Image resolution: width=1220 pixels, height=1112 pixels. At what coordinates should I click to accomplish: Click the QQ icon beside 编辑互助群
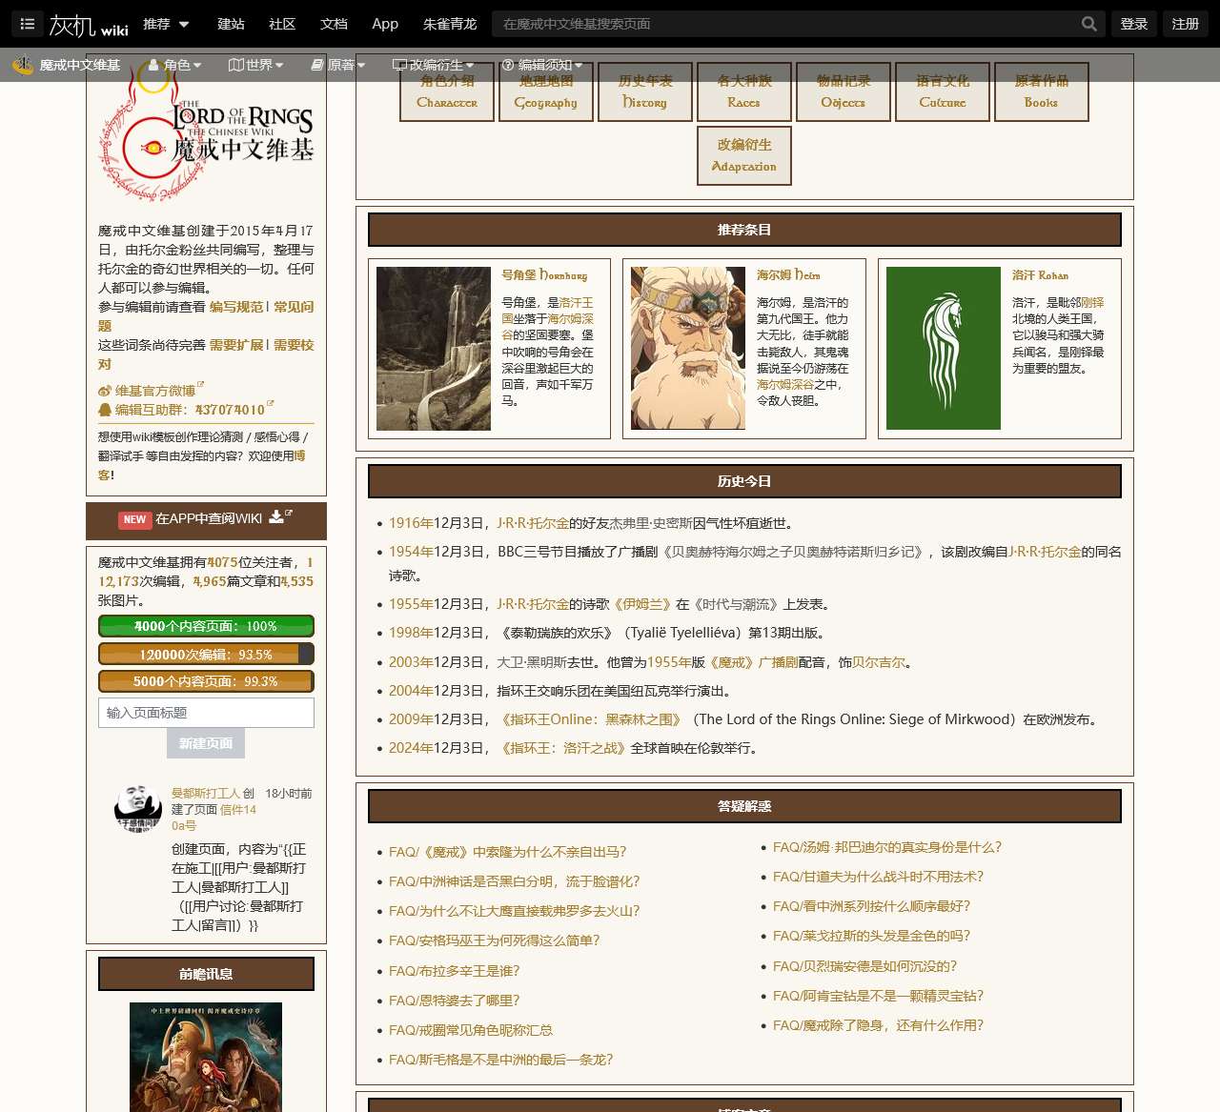tap(105, 410)
